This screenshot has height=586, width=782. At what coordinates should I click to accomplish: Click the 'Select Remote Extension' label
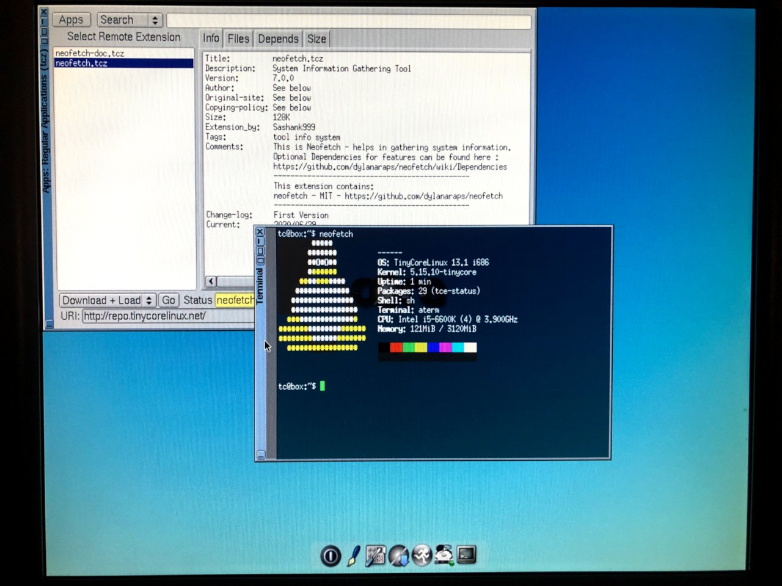click(124, 37)
